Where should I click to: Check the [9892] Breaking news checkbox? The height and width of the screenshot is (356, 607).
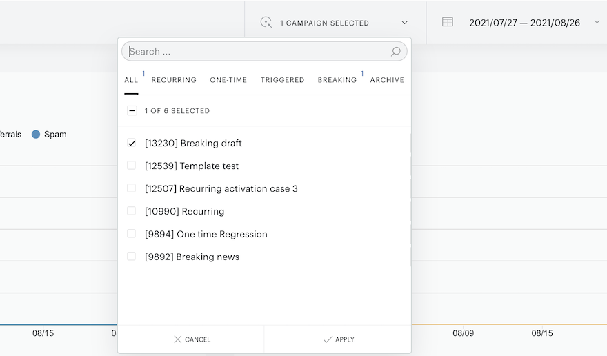tap(132, 257)
